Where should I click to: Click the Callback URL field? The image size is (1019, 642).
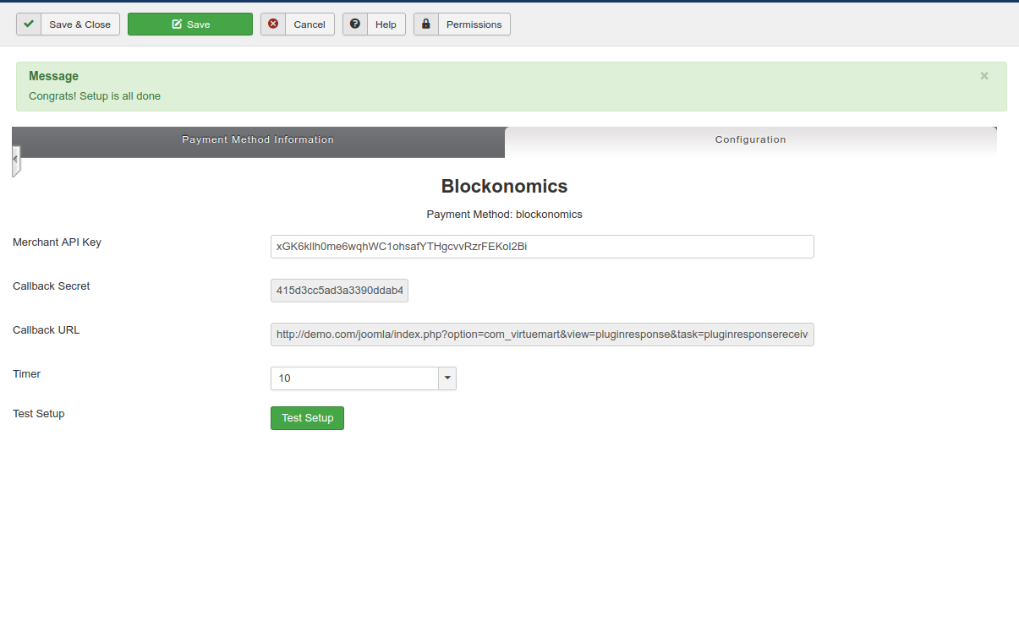click(x=542, y=335)
